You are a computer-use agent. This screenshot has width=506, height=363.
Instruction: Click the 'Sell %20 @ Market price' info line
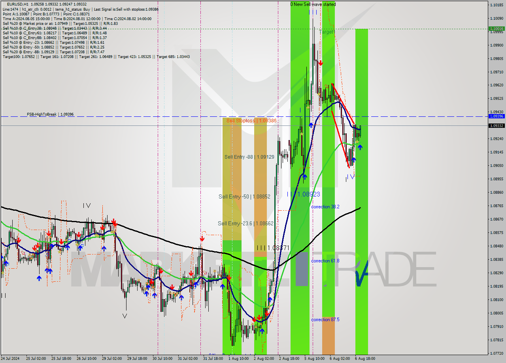60,23
